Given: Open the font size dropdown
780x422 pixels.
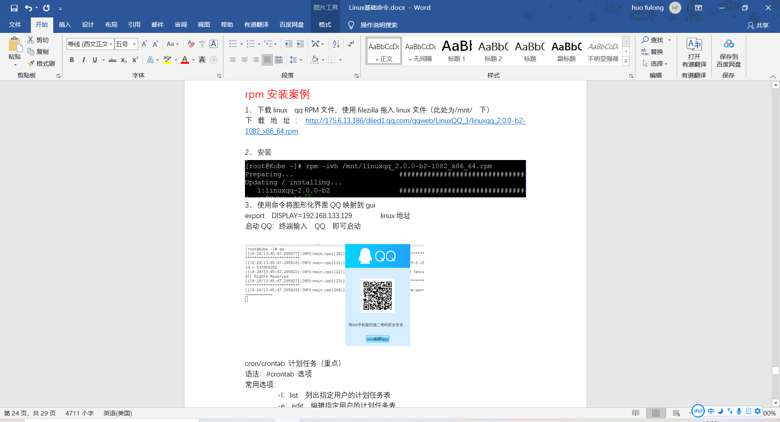Looking at the screenshot, I should tap(134, 44).
